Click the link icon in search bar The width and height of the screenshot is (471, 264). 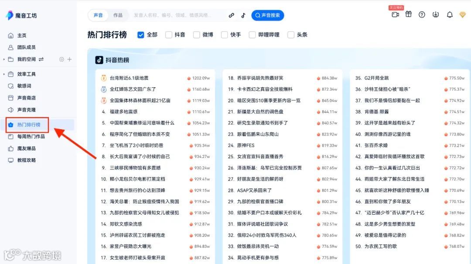231,15
